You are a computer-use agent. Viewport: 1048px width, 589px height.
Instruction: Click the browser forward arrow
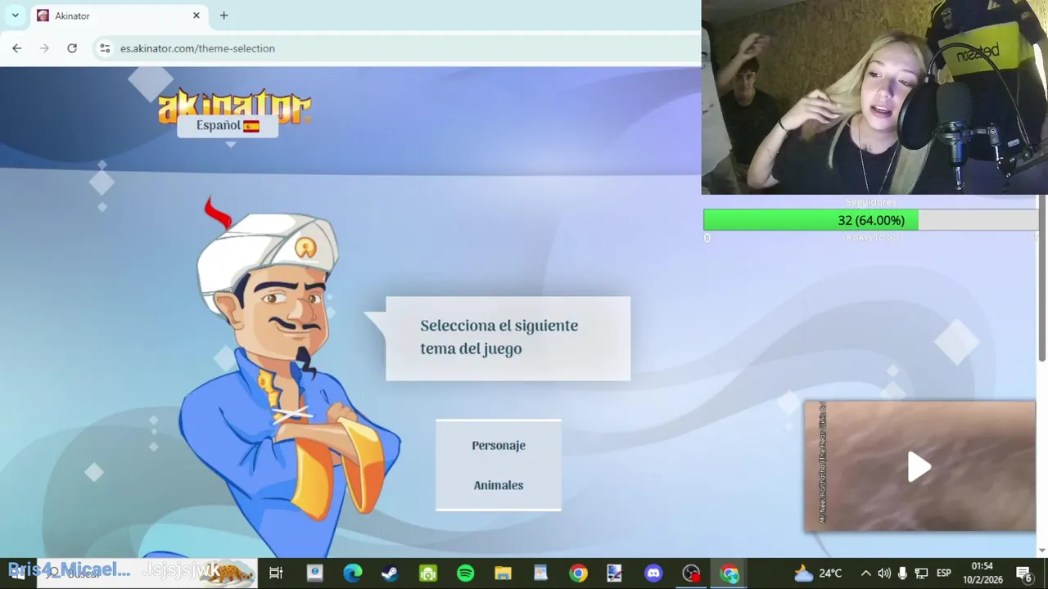44,48
